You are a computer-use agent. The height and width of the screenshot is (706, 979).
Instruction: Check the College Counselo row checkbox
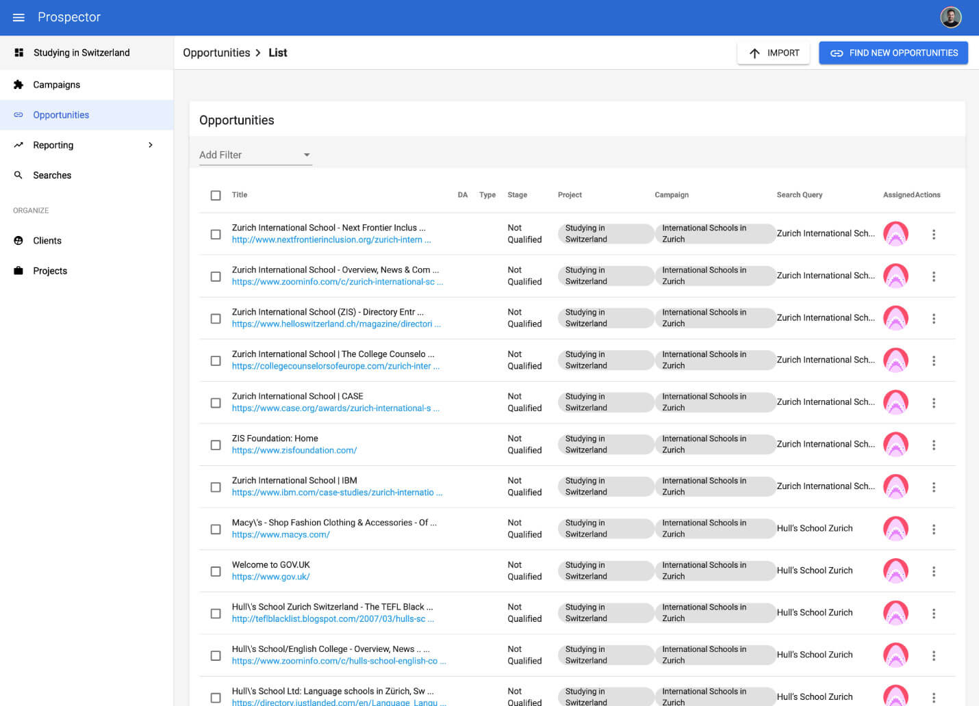[x=216, y=361]
